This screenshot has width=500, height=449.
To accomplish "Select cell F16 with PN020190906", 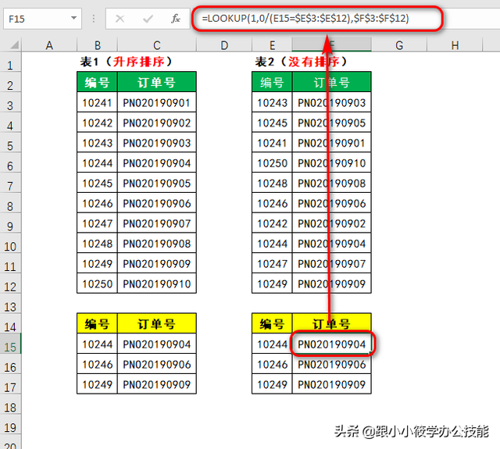I will (331, 364).
